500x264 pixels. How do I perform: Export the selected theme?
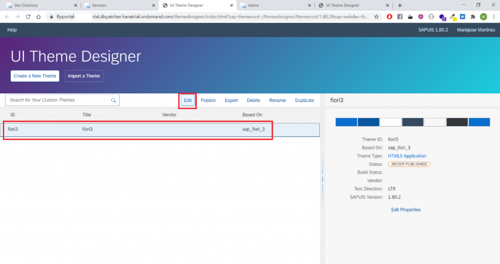point(231,100)
